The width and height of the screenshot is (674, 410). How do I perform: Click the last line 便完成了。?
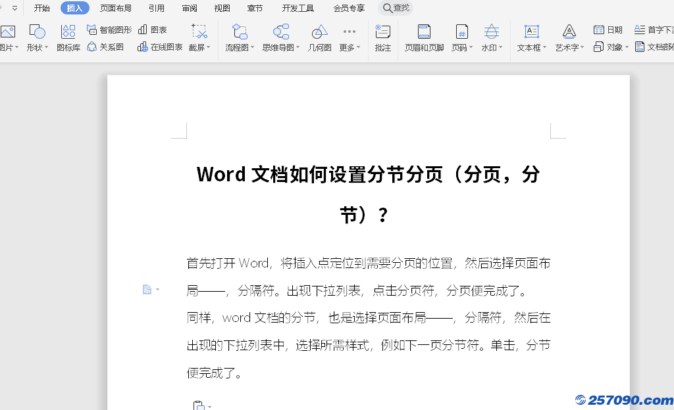pyautogui.click(x=214, y=373)
